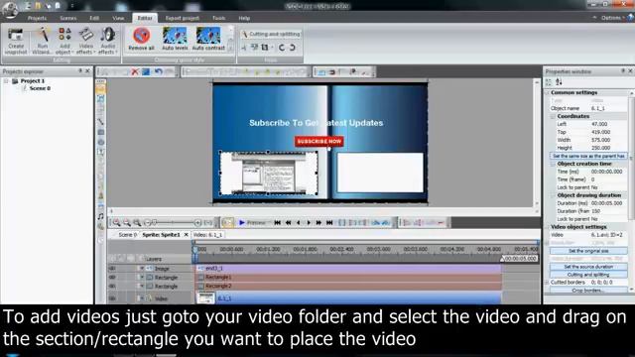Open the Scenes menu tab
Screen dimensions: 635x357
tap(68, 18)
